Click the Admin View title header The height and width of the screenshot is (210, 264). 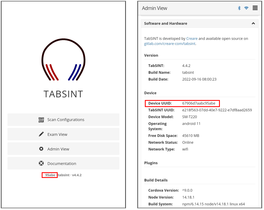pos(155,8)
